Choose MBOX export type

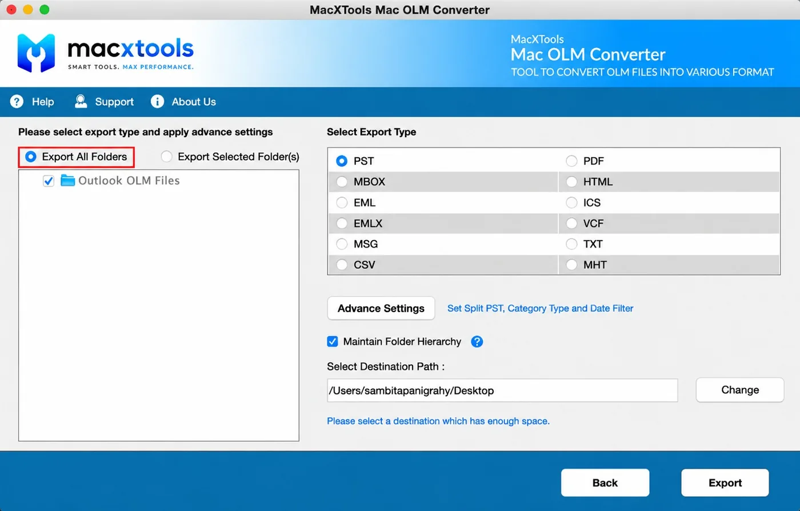coord(342,182)
